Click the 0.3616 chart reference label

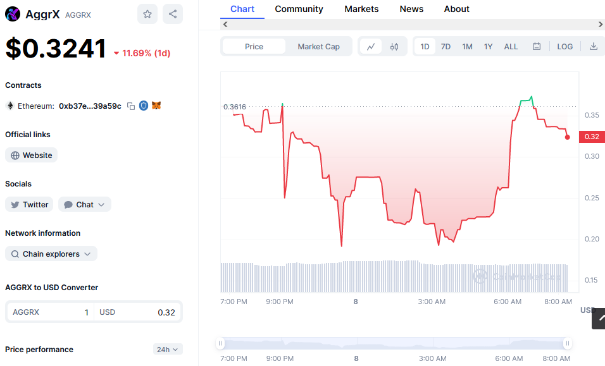click(235, 107)
